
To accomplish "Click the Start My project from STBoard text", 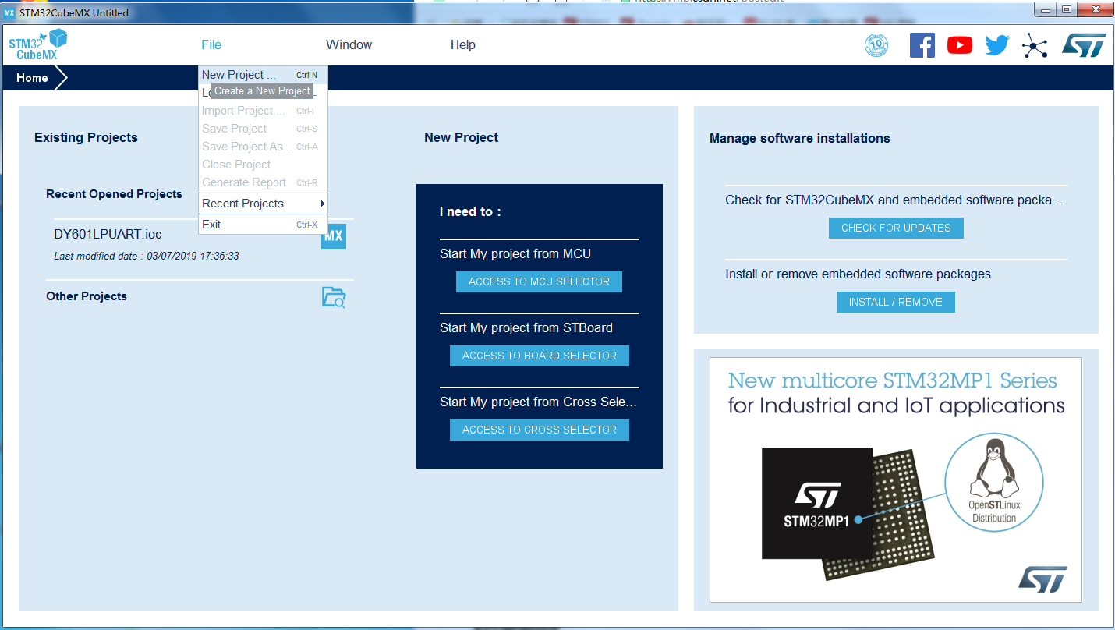I will (x=526, y=327).
